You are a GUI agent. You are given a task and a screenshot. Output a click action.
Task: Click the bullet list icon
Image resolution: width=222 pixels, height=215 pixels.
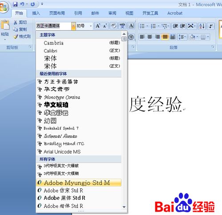click(x=142, y=26)
